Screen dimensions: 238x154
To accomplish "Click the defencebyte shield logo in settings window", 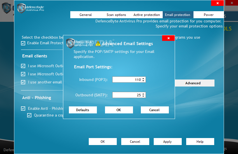I will pos(21,8).
